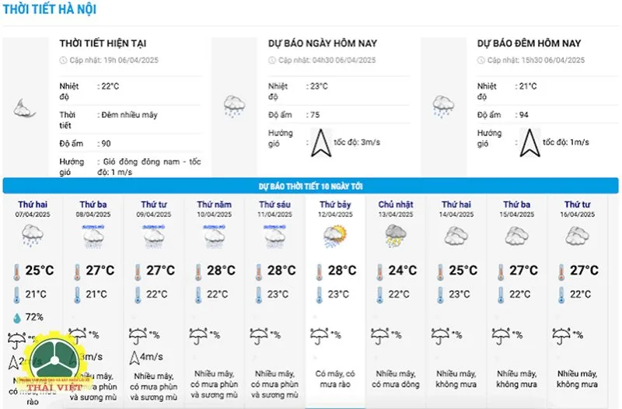Viewport: 622px width, 409px height.
Task: Click rain cloud icon for today's daytime forecast
Action: [234, 107]
